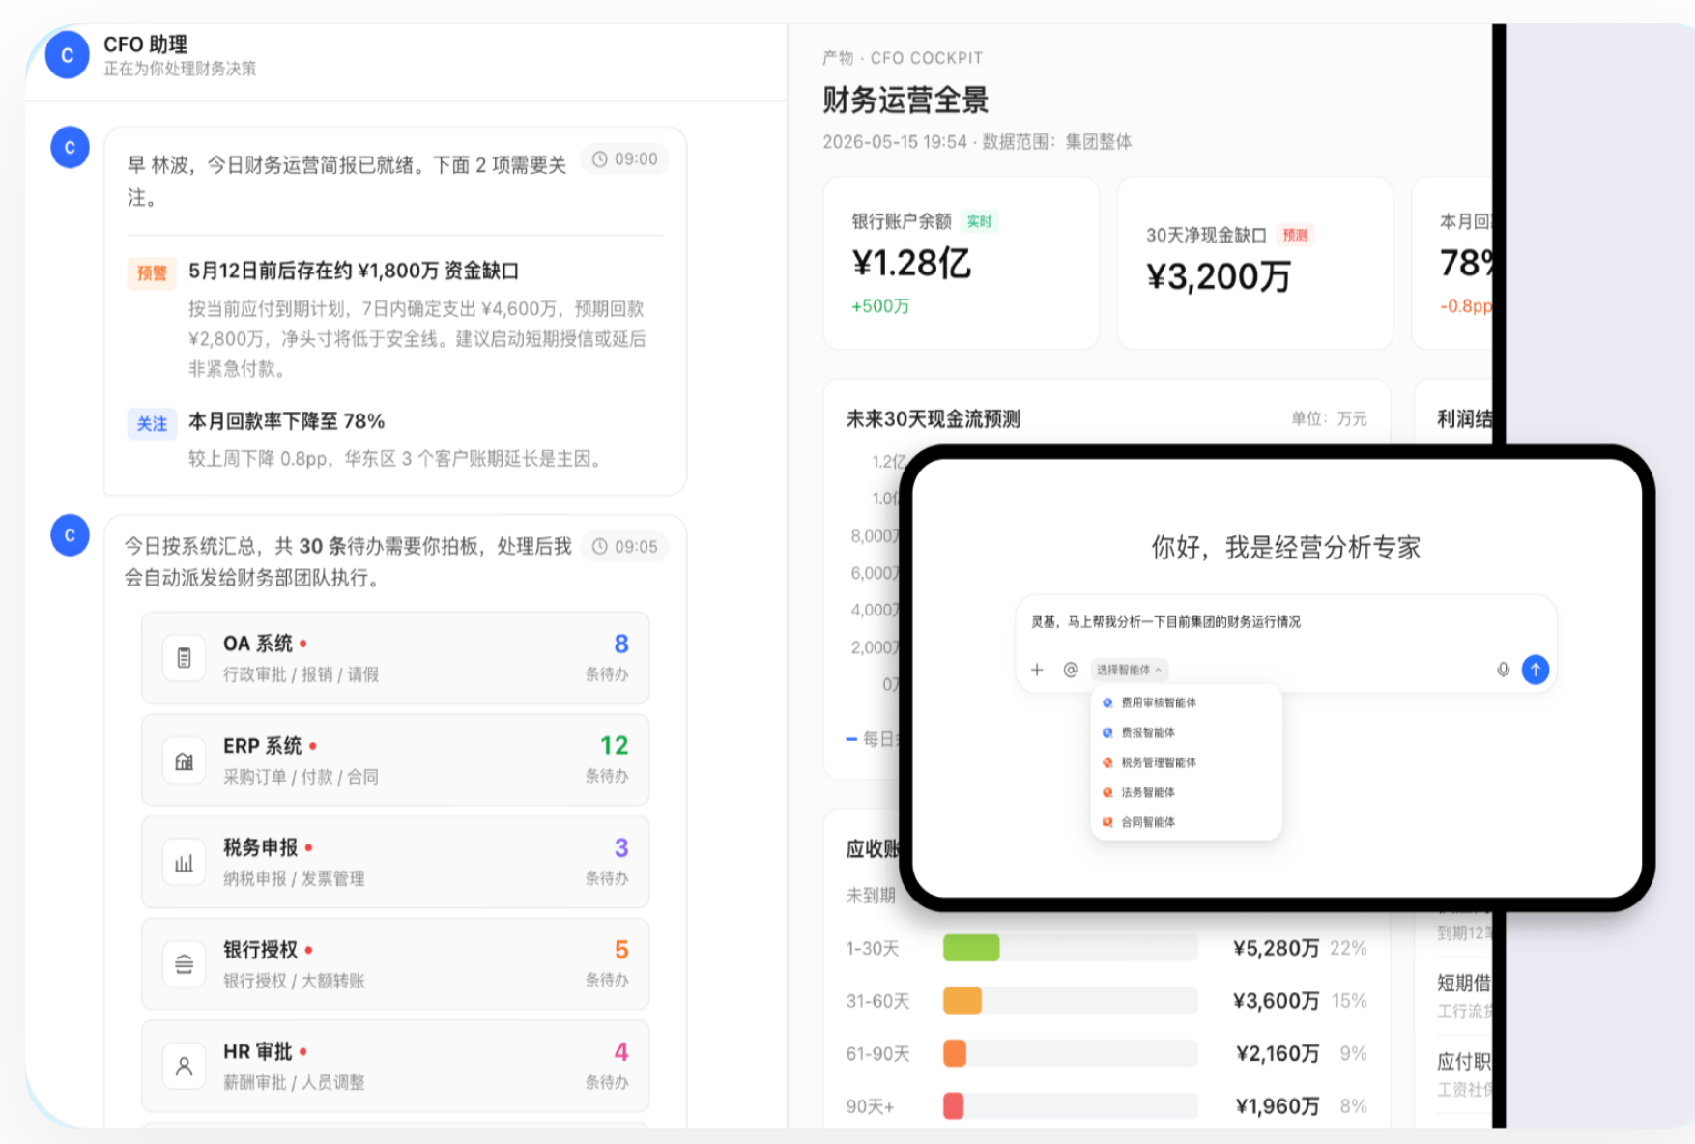Click the 银行账户余额 card
The height and width of the screenshot is (1144, 1695).
961,263
